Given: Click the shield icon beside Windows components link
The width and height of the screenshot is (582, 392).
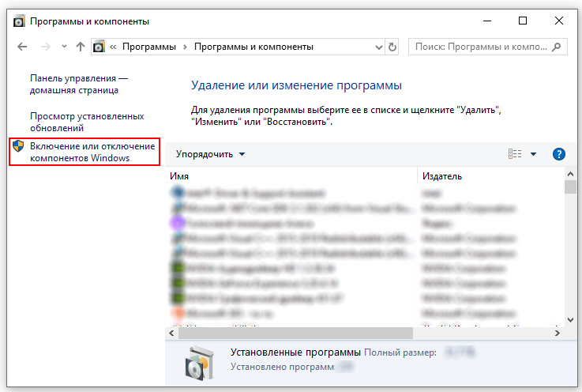Looking at the screenshot, I should (x=19, y=147).
